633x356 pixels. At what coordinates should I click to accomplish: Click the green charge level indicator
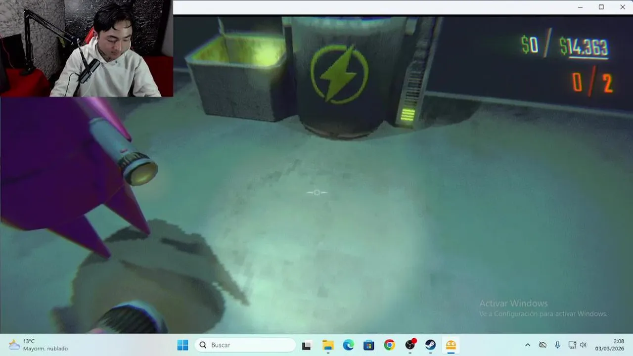407,115
